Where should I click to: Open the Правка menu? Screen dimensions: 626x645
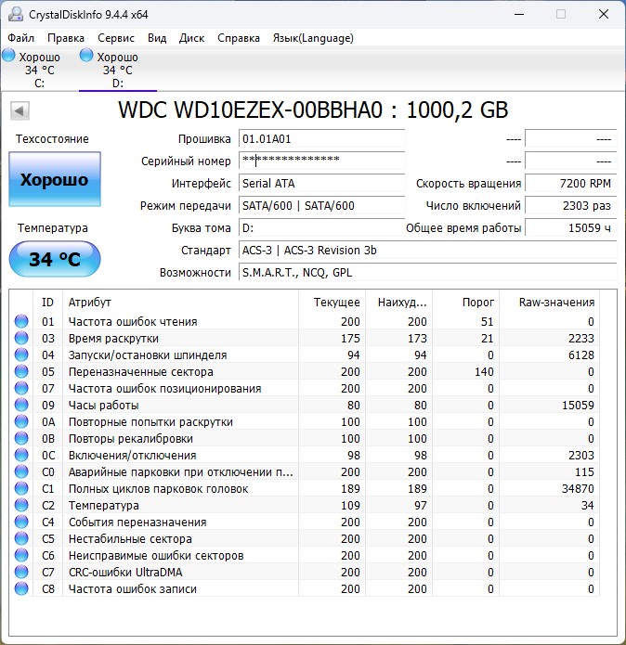pos(66,38)
